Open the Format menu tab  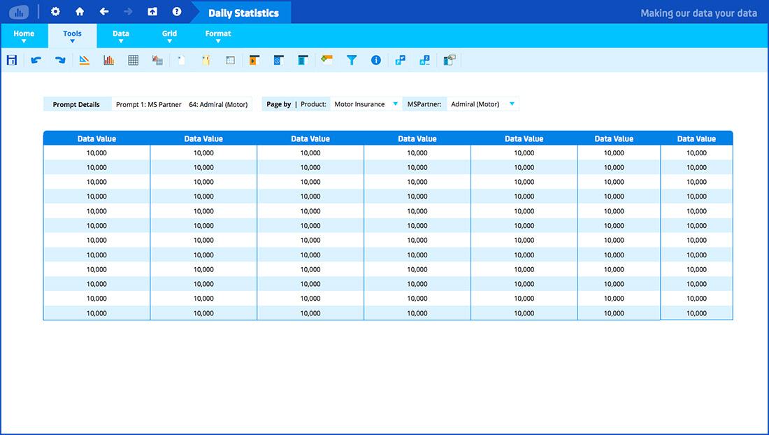pyautogui.click(x=218, y=36)
